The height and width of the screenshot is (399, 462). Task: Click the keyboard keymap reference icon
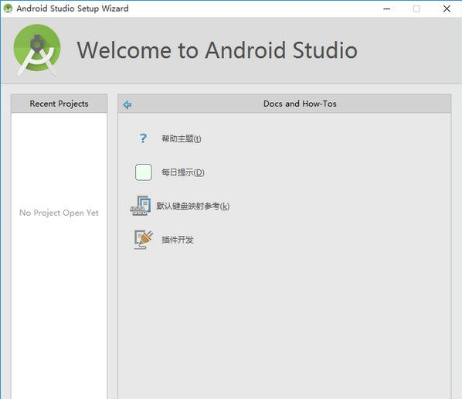pyautogui.click(x=141, y=206)
